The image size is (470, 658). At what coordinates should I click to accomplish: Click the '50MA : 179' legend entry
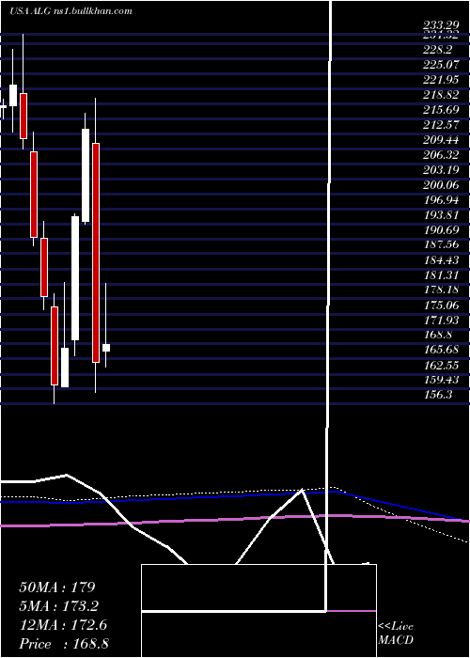[57, 587]
